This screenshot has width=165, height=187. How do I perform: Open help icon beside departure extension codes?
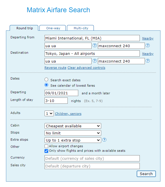[148, 45]
